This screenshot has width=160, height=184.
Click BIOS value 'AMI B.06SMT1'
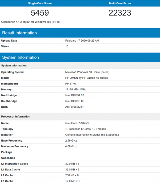74,107
